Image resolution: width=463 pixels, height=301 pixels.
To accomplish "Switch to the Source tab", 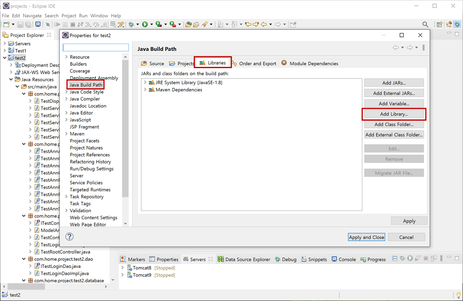I will click(x=152, y=64).
